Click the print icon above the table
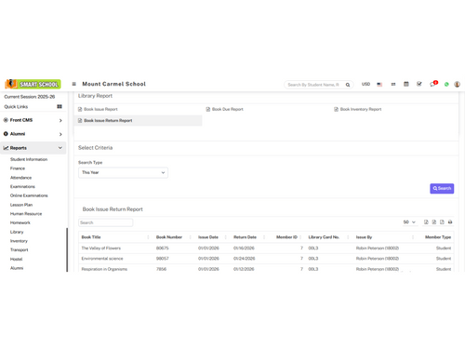Screen dimensions: 465x349 click(x=450, y=222)
